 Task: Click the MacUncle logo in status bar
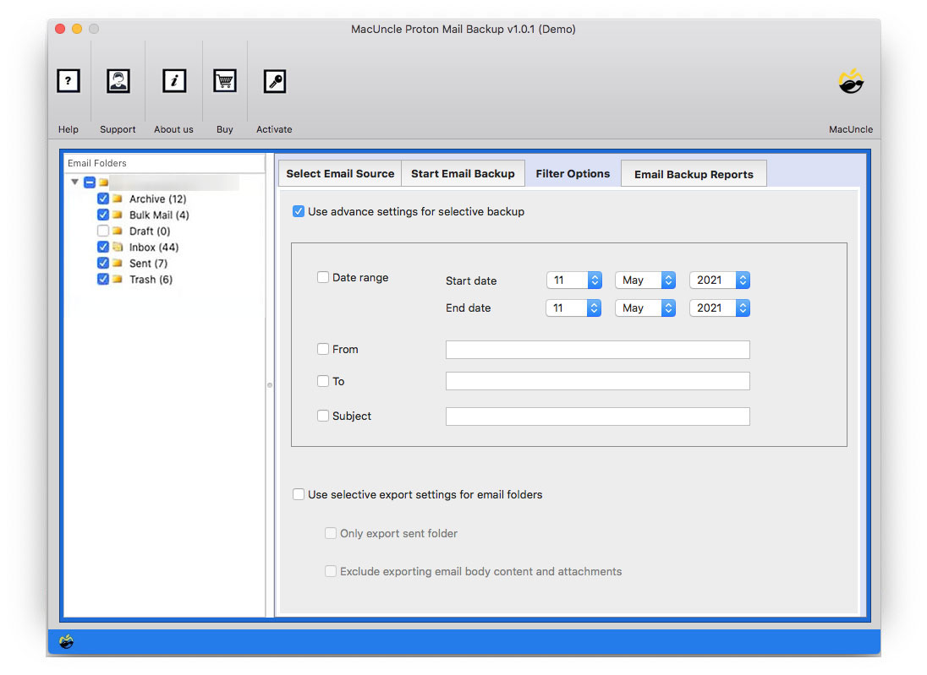click(x=66, y=641)
